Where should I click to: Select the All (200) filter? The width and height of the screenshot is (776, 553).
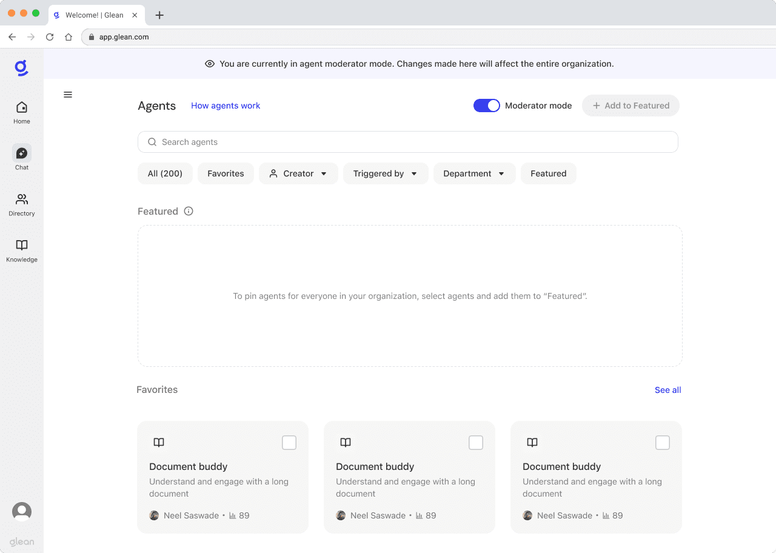click(x=165, y=173)
